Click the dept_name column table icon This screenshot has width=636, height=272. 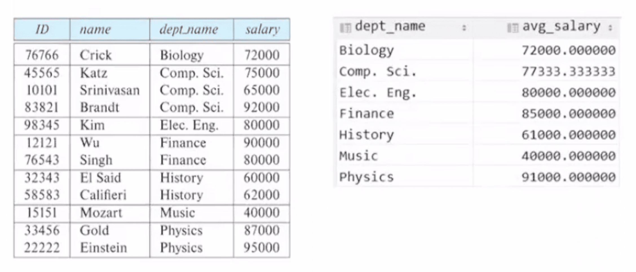click(x=345, y=28)
